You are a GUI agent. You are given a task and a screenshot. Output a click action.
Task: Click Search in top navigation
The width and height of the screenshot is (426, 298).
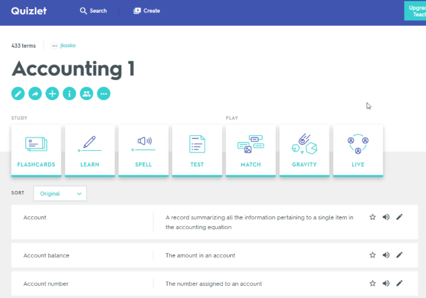[93, 11]
